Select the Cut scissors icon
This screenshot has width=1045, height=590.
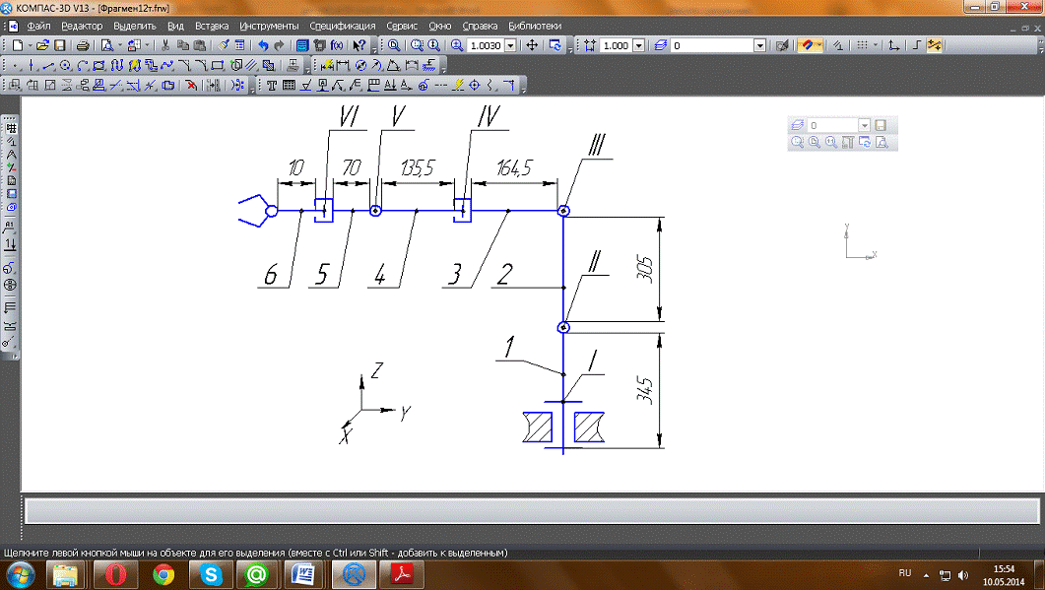[165, 45]
